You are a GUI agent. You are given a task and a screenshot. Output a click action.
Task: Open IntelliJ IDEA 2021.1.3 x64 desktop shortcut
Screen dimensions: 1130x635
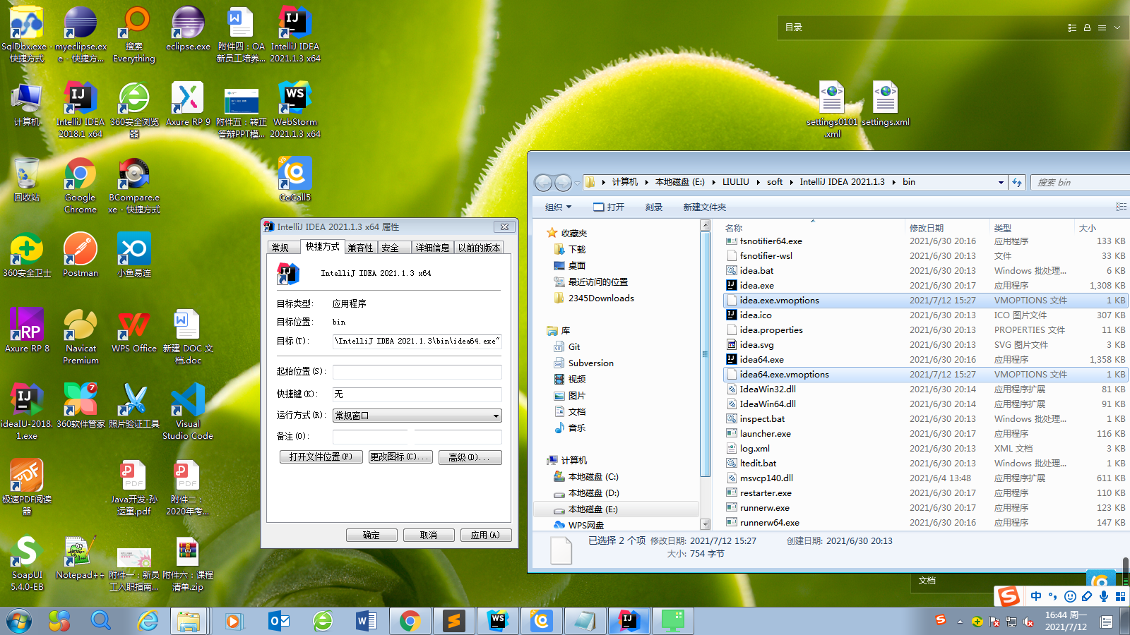[x=295, y=34]
